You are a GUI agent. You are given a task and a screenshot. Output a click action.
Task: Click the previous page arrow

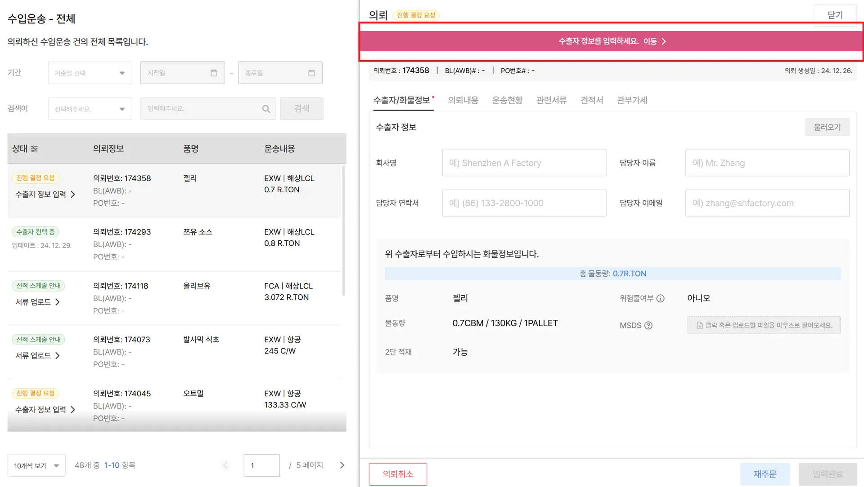point(225,465)
